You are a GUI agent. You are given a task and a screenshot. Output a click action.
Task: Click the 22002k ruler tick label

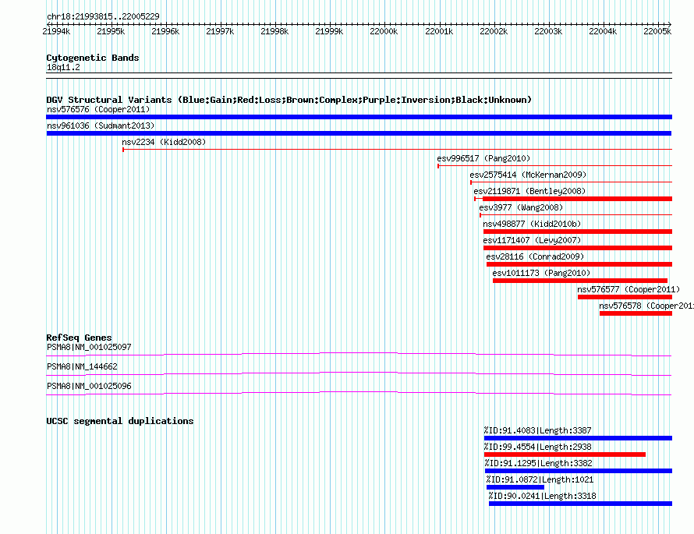pyautogui.click(x=494, y=31)
